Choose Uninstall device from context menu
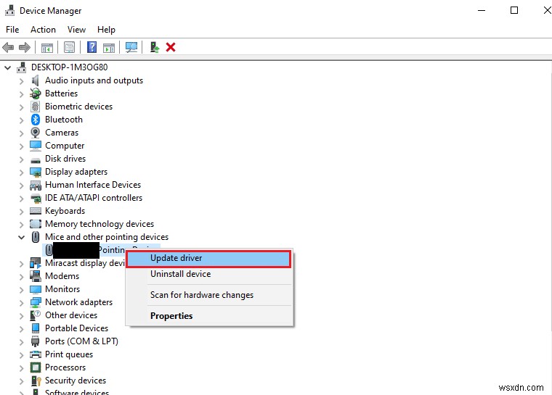The height and width of the screenshot is (395, 552). (208, 274)
